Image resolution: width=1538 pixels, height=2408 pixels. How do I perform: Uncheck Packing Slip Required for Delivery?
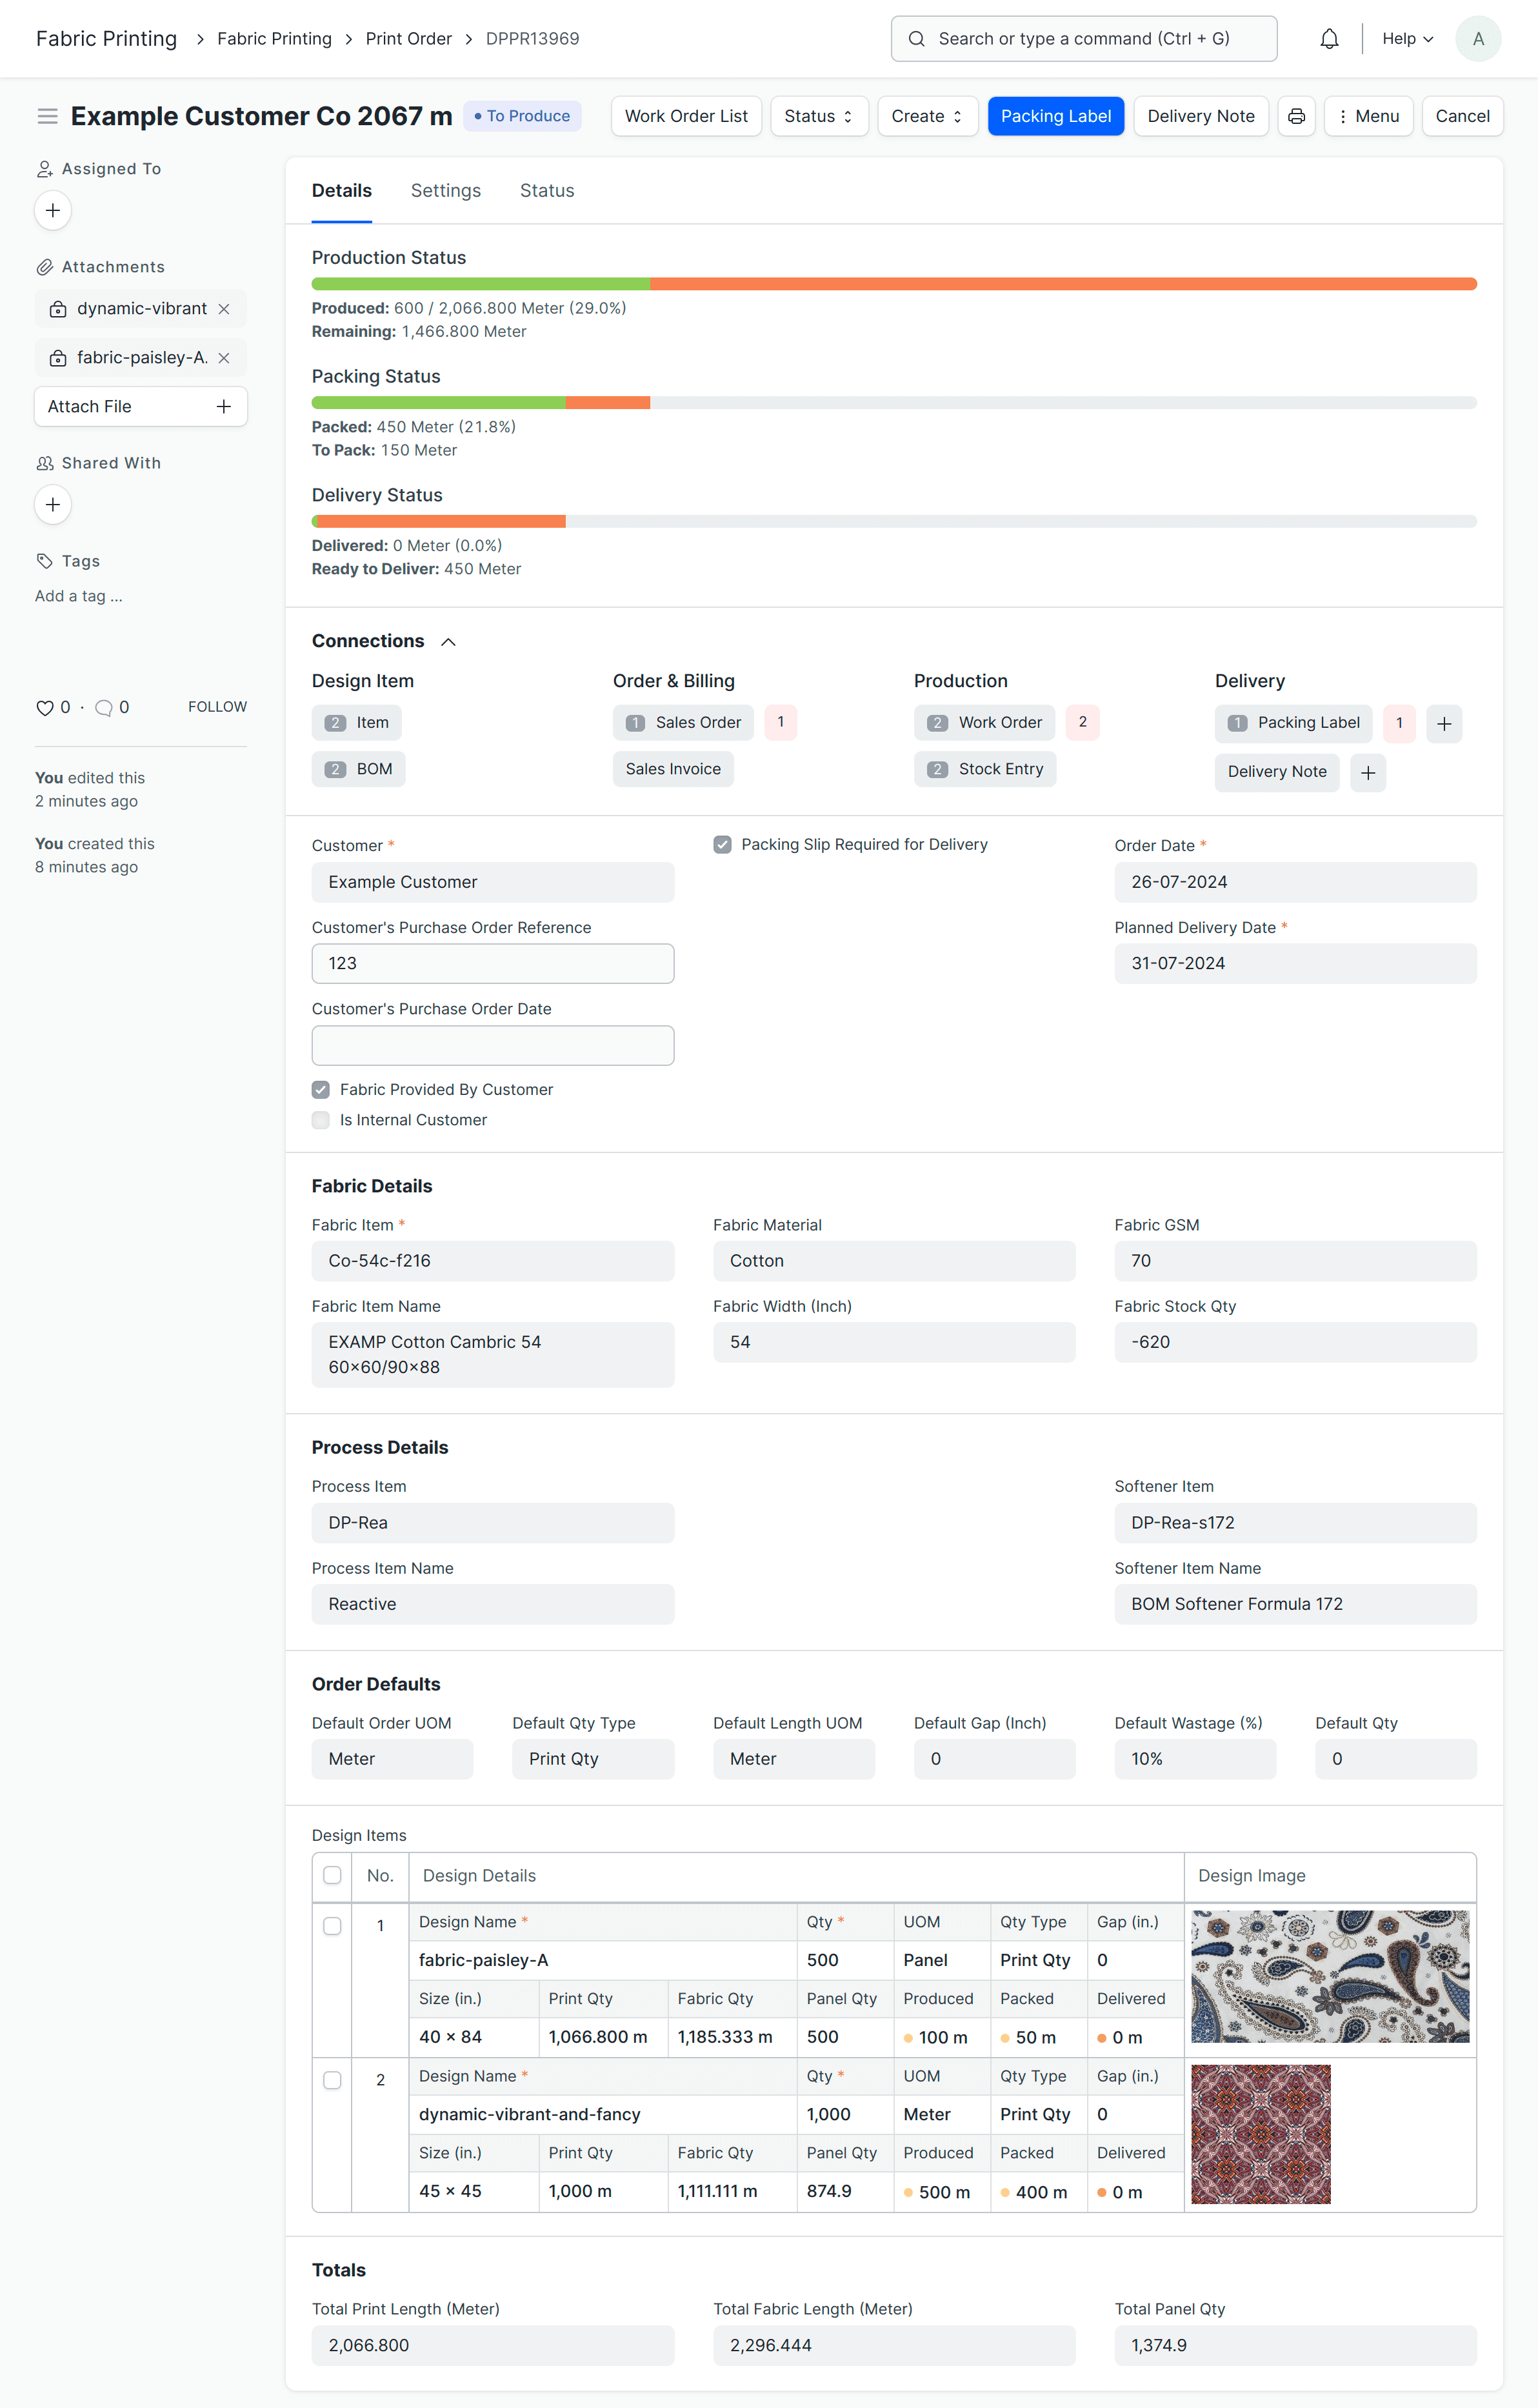722,845
